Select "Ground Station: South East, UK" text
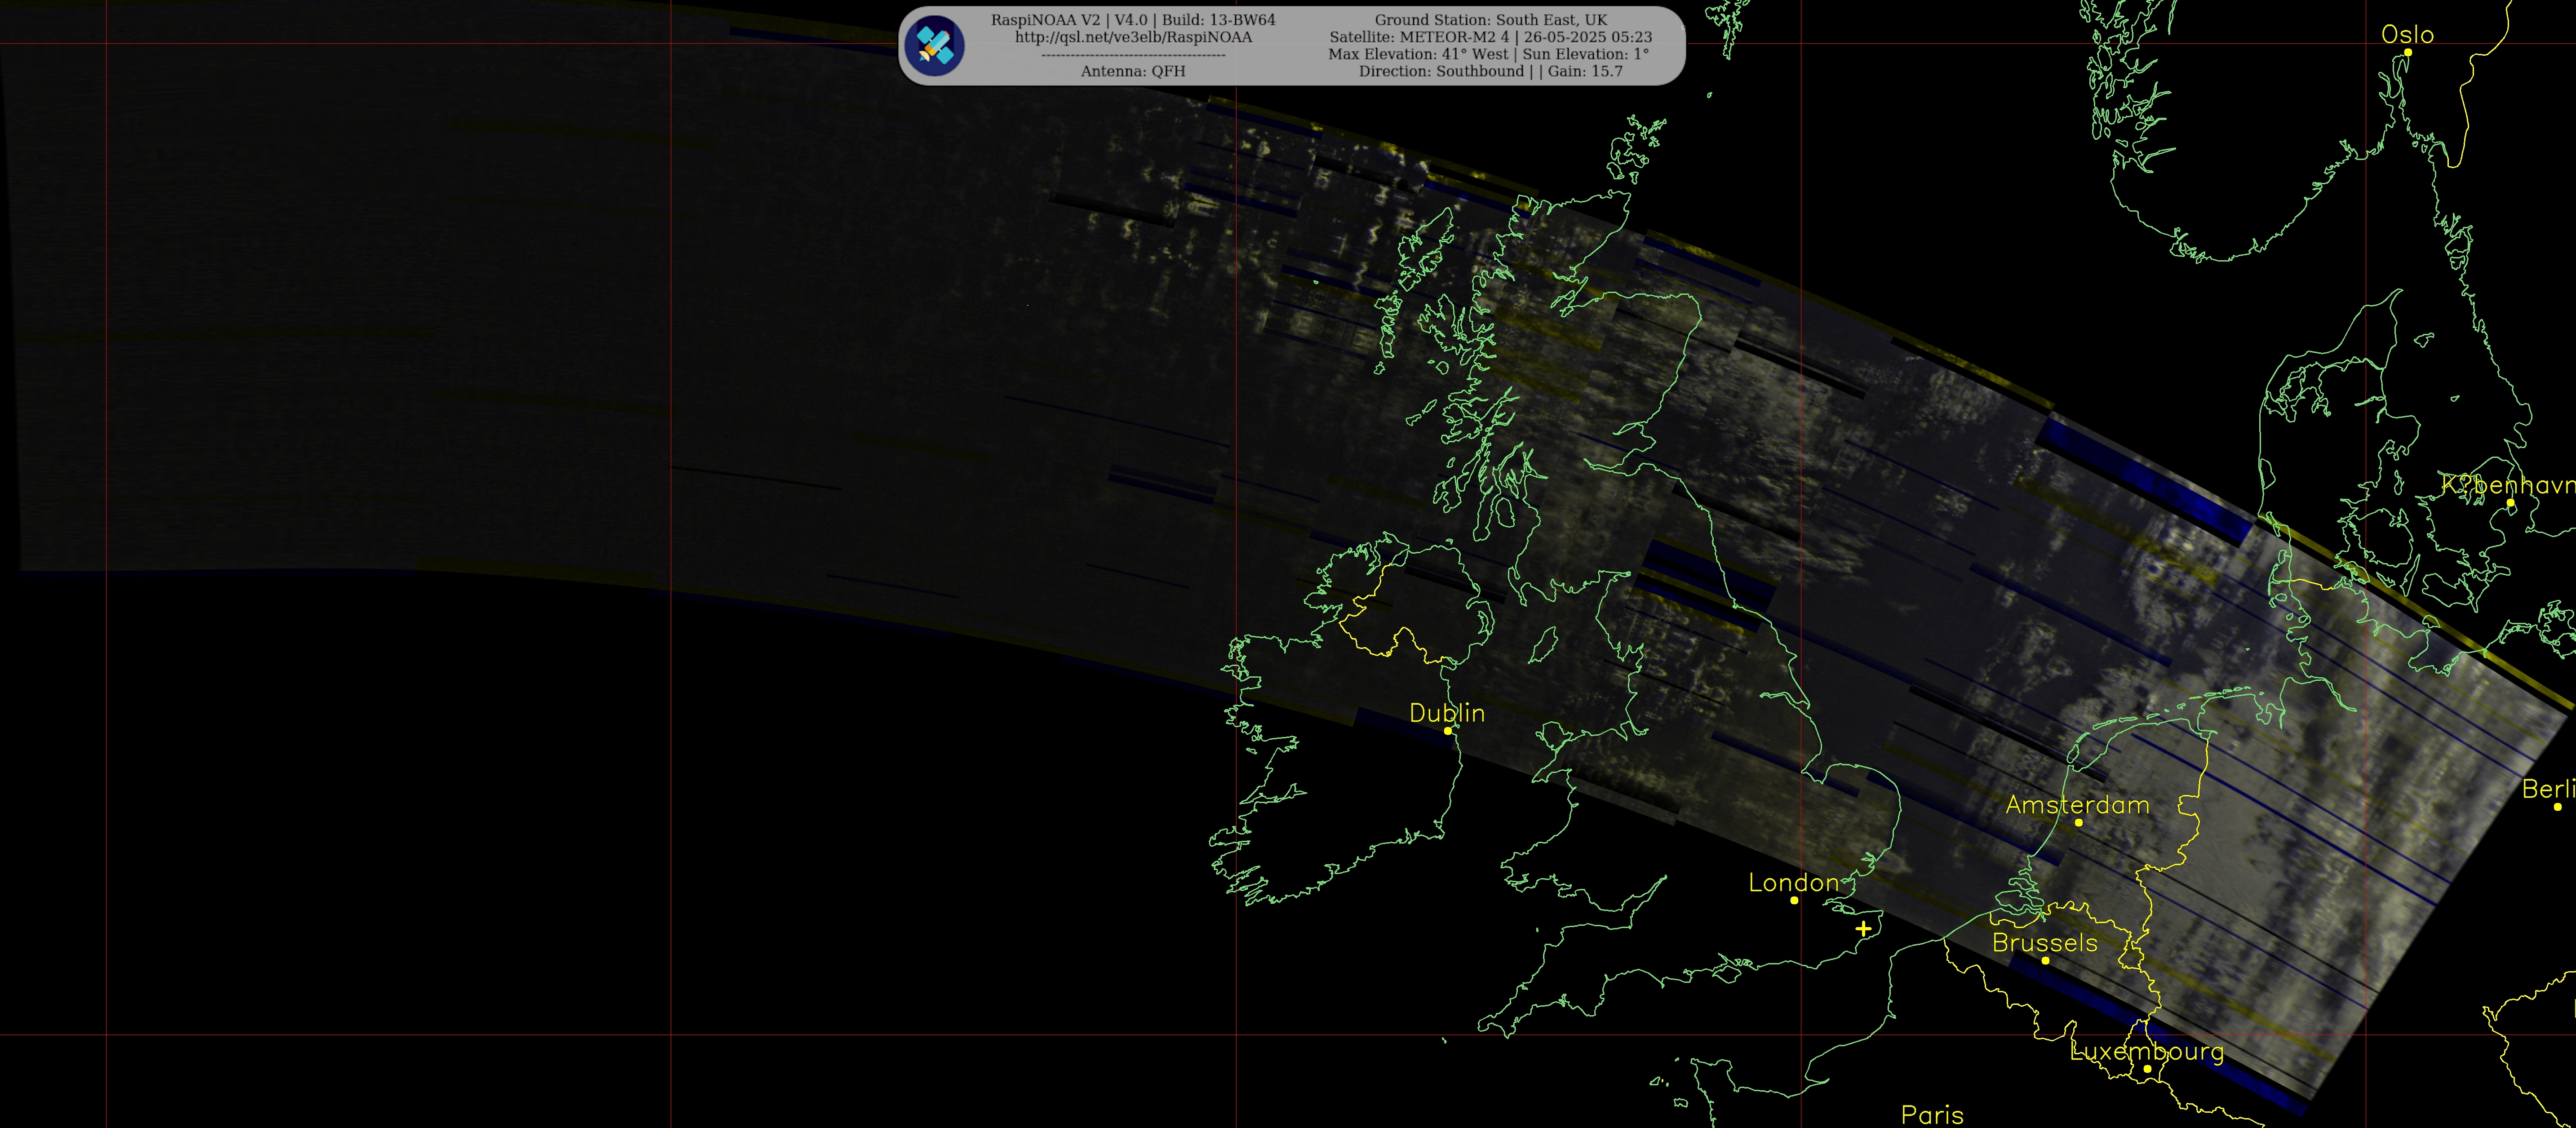 (x=1491, y=20)
